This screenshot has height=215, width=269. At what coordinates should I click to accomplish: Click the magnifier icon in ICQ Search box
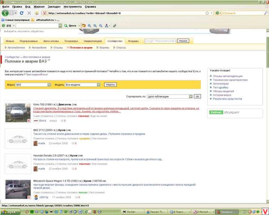(x=266, y=13)
